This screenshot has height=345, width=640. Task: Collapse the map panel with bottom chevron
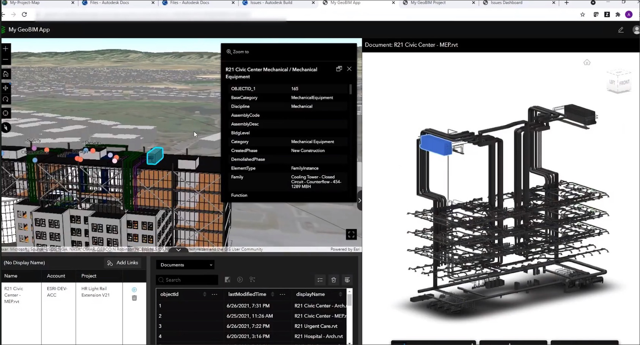pos(178,249)
